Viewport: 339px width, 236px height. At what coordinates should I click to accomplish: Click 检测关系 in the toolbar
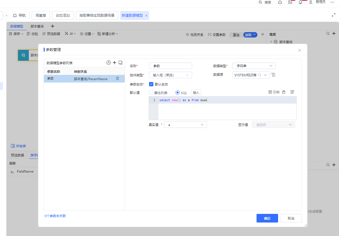click(x=195, y=35)
